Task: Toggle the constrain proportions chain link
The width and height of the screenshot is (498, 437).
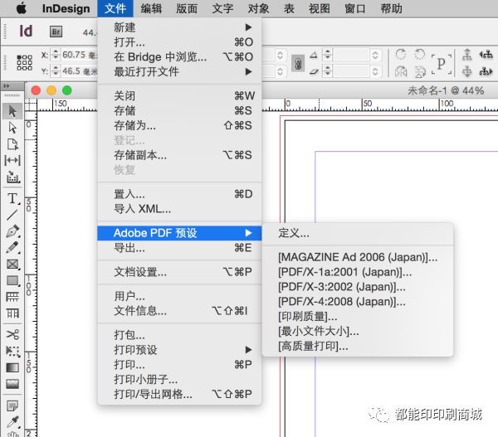Action: coord(298,64)
